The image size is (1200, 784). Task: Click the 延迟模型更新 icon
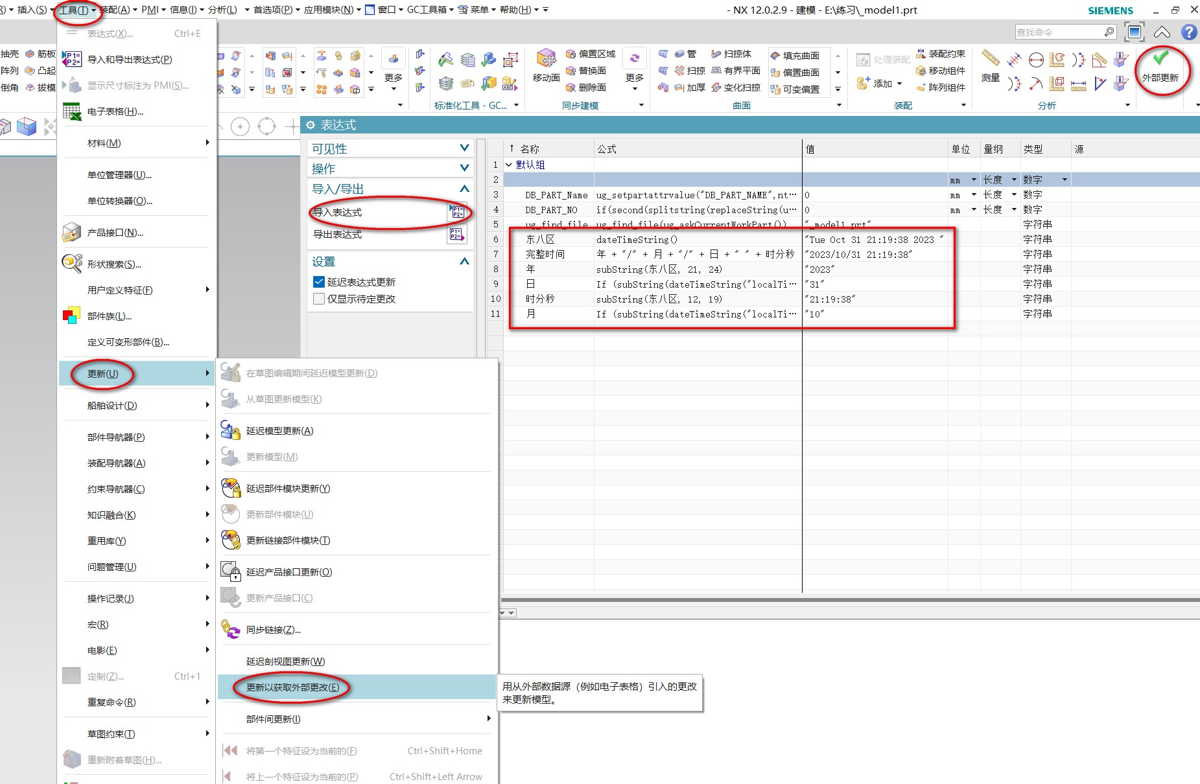coord(231,430)
